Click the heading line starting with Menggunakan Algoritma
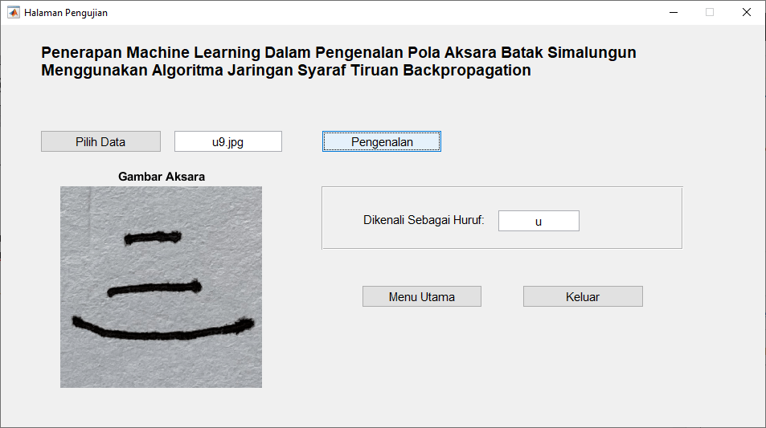766x428 pixels. point(286,70)
